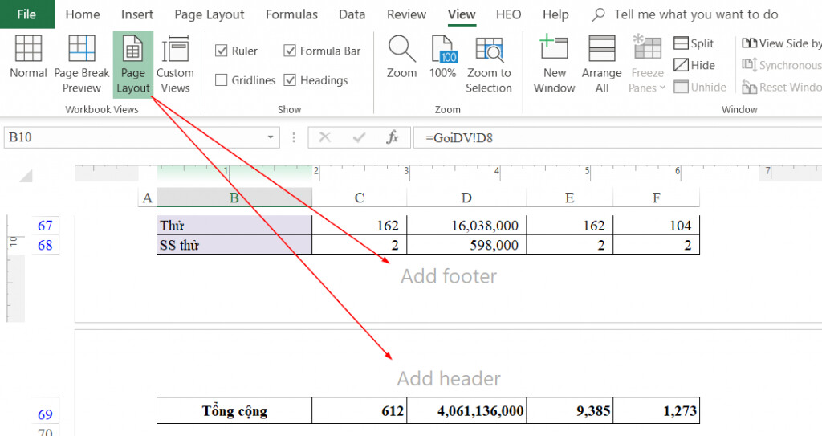Select column E header
Screen dimensions: 822x436
click(569, 198)
